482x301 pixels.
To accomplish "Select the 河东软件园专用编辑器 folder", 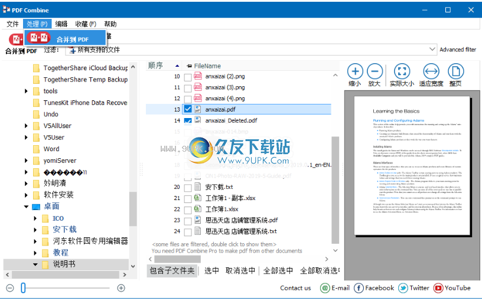I will coord(90,241).
